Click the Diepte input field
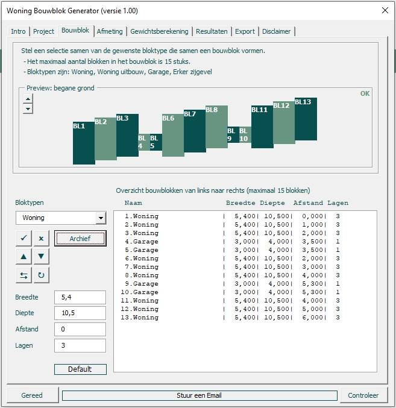Image resolution: width=396 pixels, height=408 pixels. pyautogui.click(x=80, y=313)
